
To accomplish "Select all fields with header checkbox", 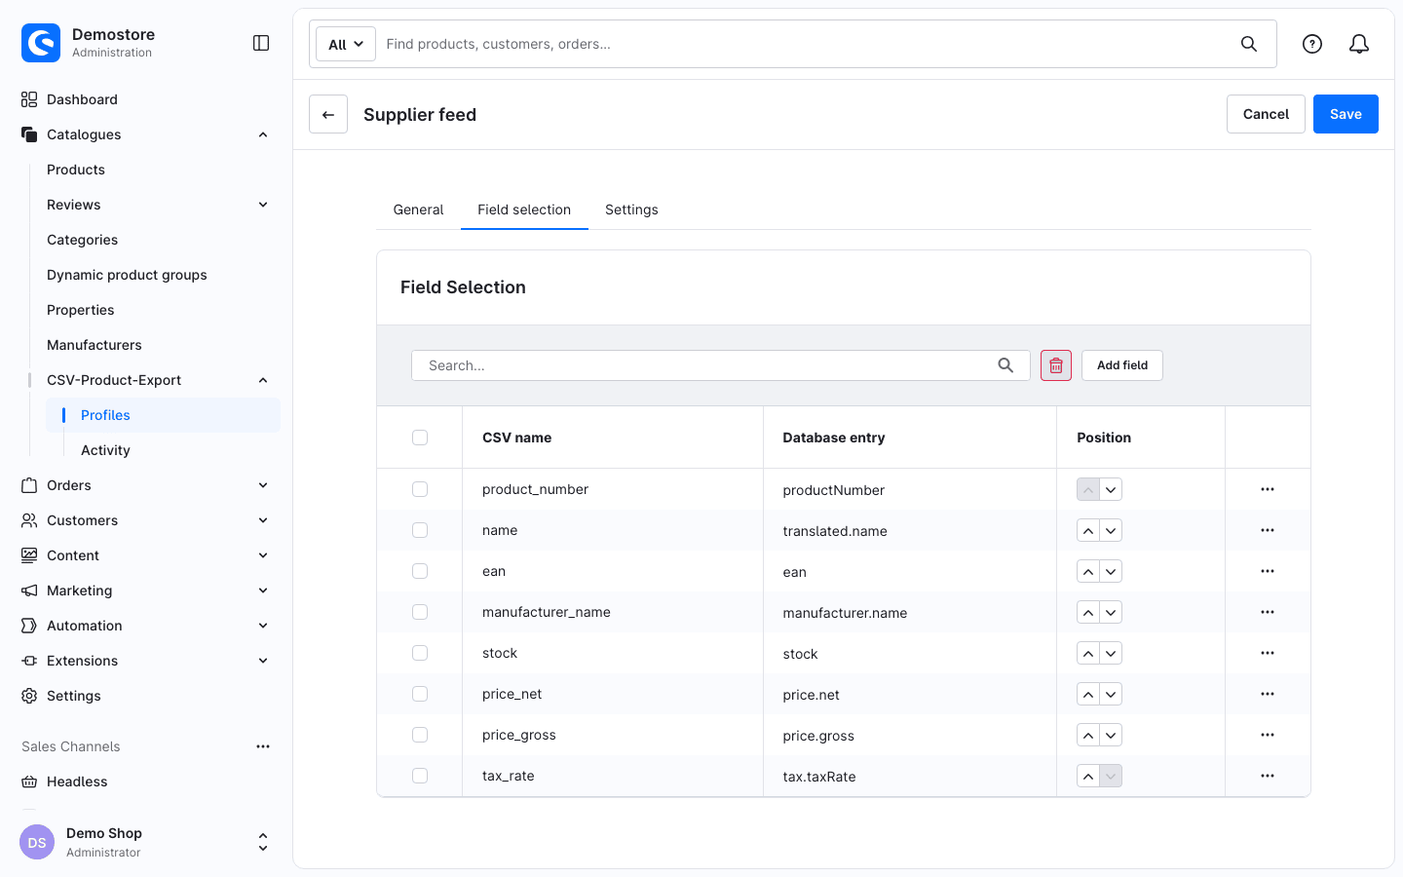I will [420, 438].
